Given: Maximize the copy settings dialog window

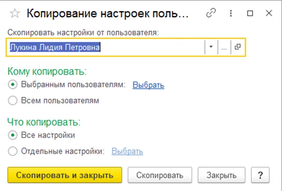Looking at the screenshot, I should (250, 13).
